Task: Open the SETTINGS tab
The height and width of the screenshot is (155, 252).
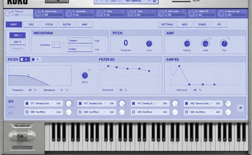Action: (167, 24)
